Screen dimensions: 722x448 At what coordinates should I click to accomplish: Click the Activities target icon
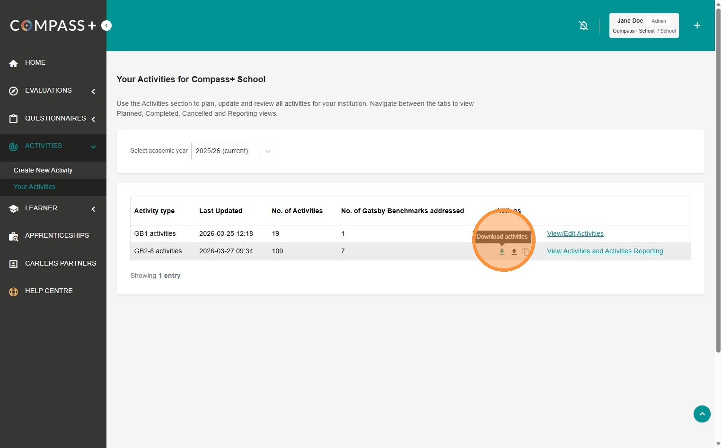point(13,146)
